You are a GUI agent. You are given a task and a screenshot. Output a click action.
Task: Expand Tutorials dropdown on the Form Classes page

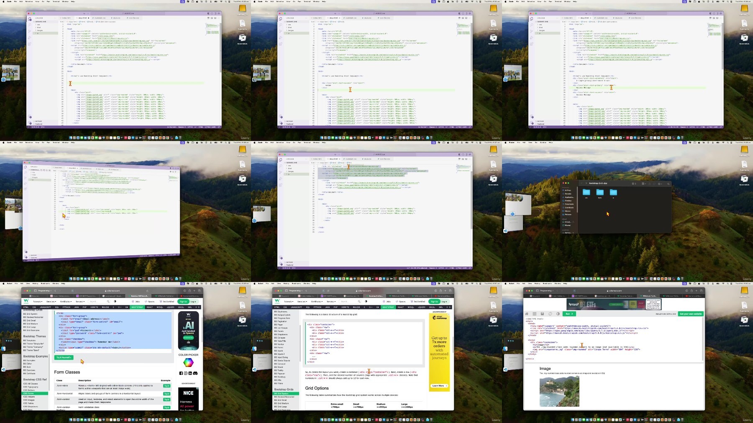tap(38, 302)
